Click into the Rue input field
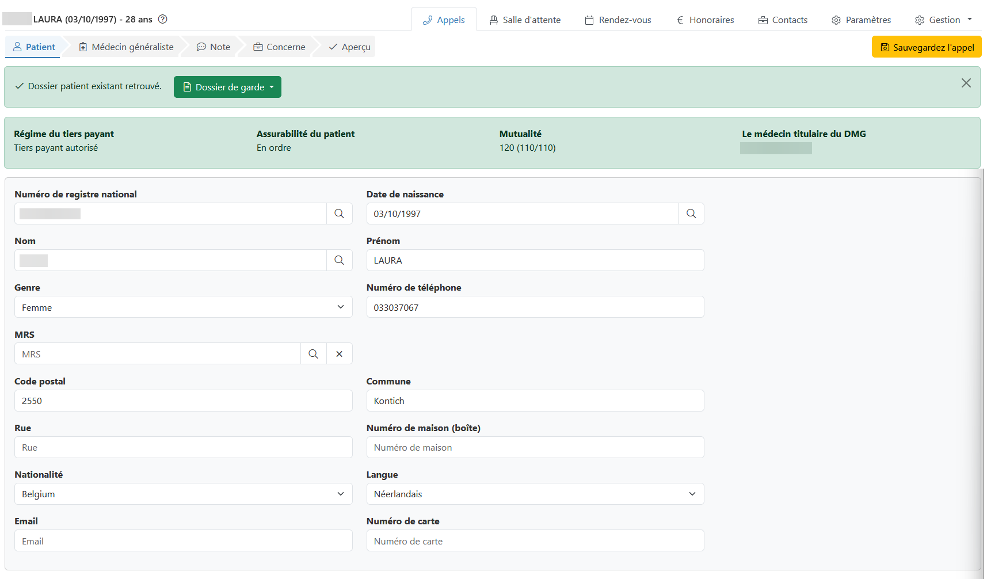 click(184, 447)
